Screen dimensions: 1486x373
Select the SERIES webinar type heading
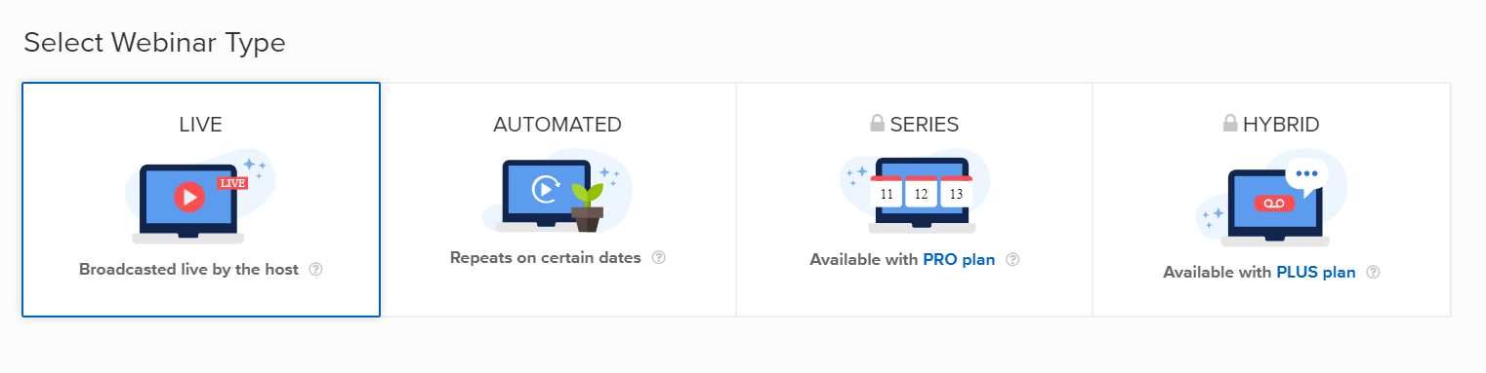click(924, 125)
